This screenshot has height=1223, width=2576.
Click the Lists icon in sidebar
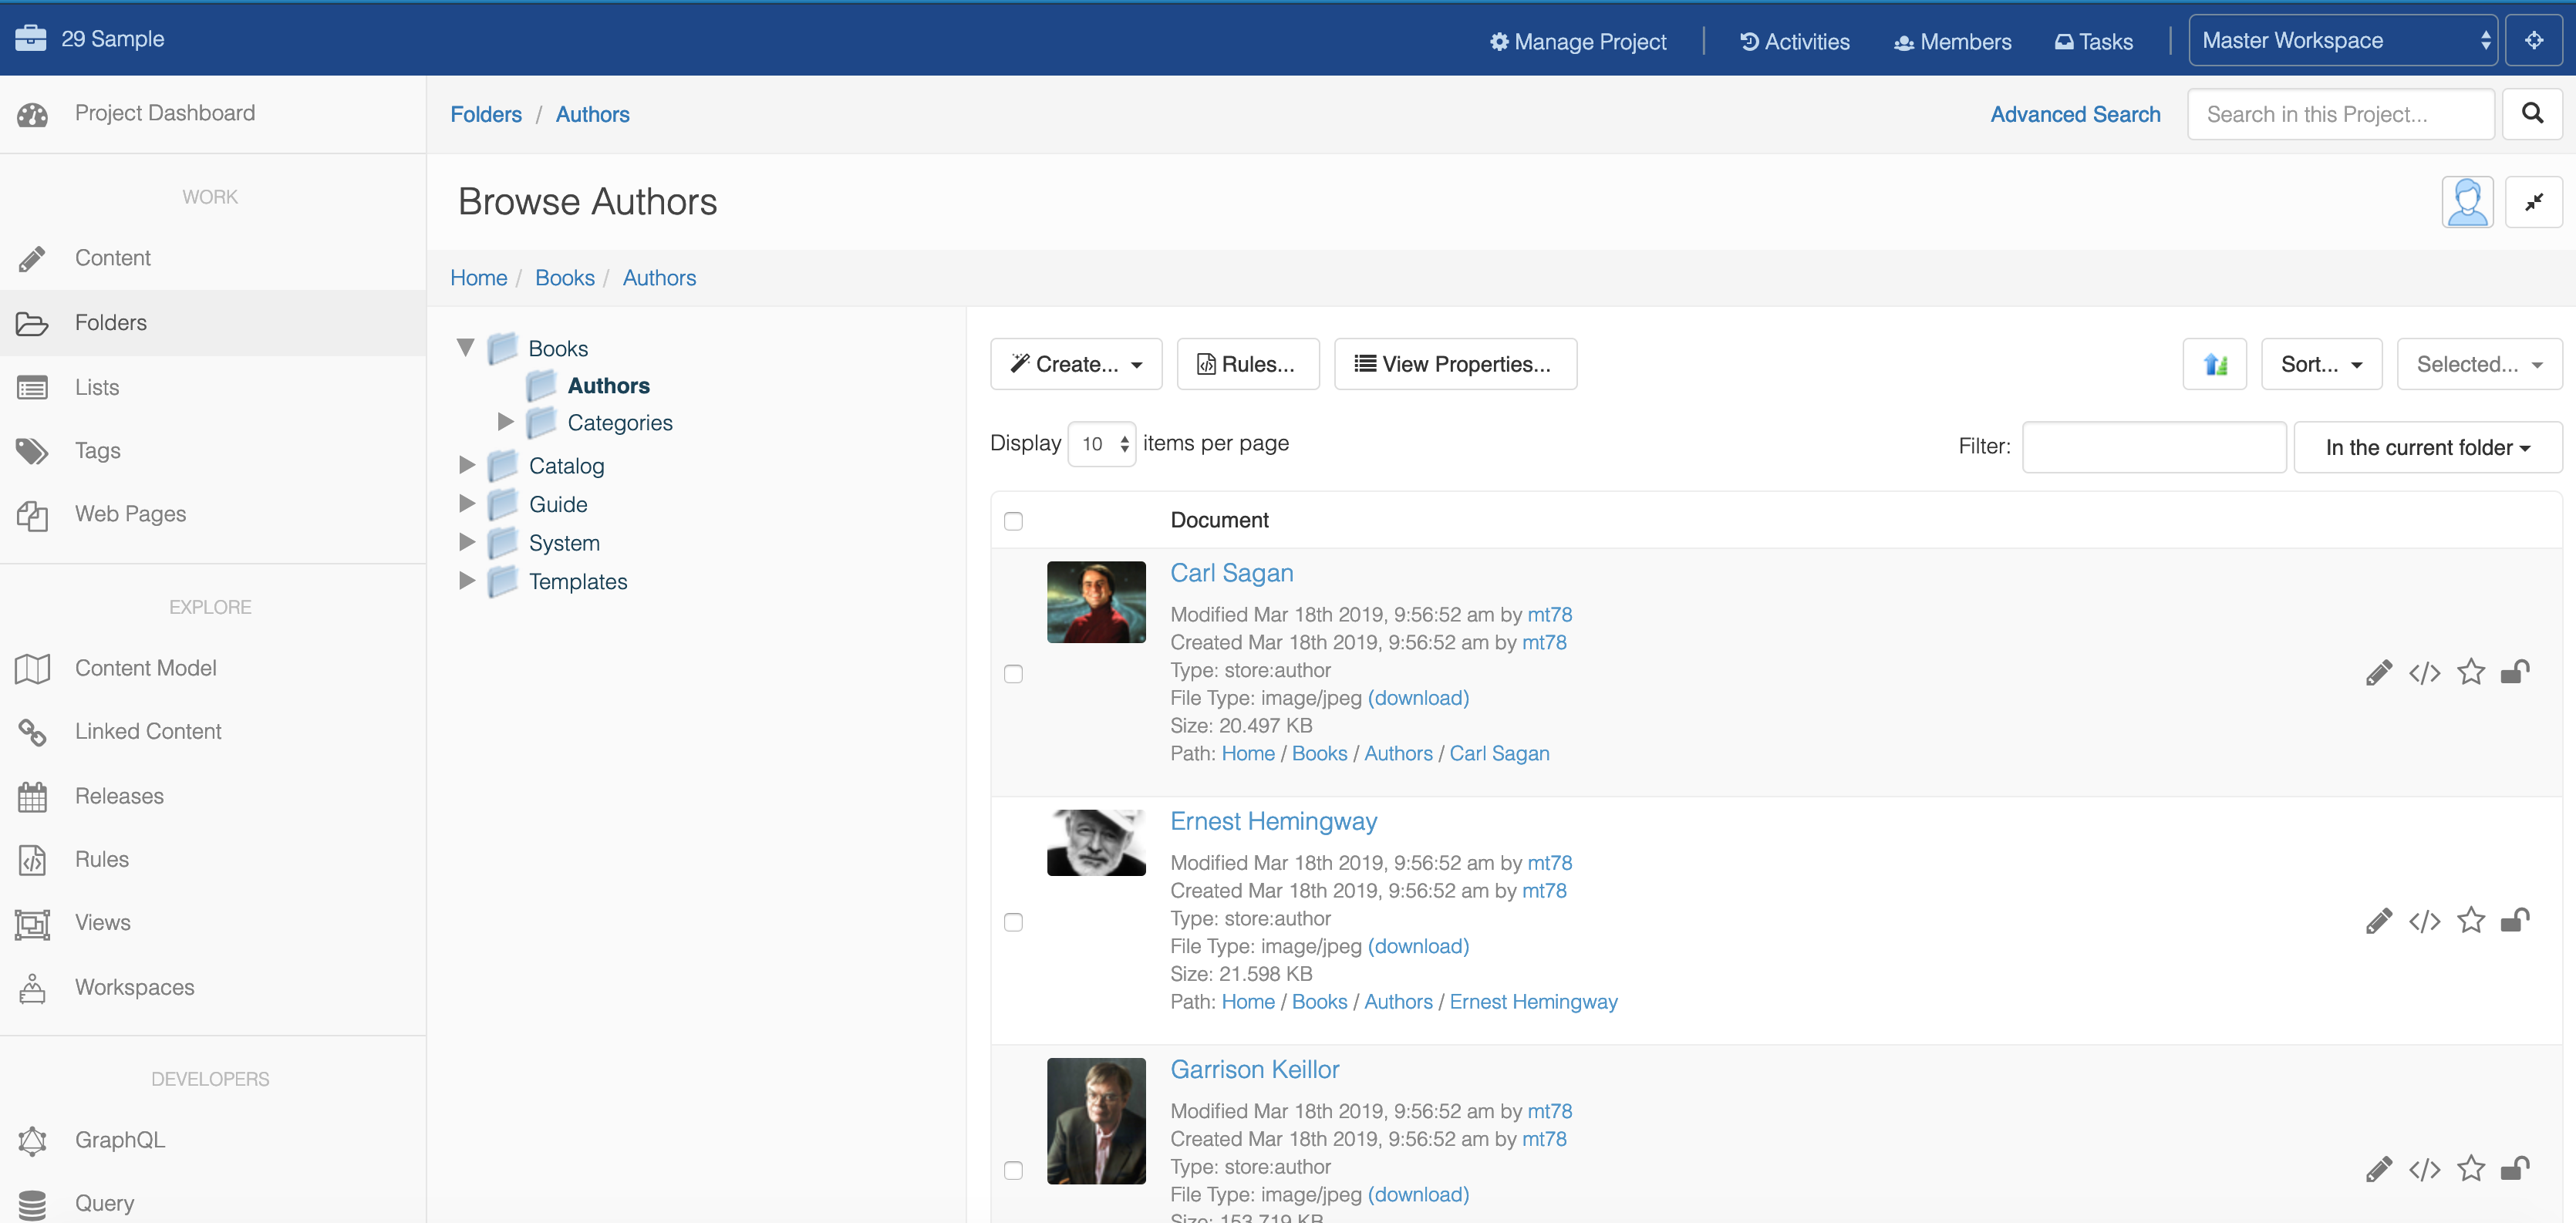(x=32, y=387)
